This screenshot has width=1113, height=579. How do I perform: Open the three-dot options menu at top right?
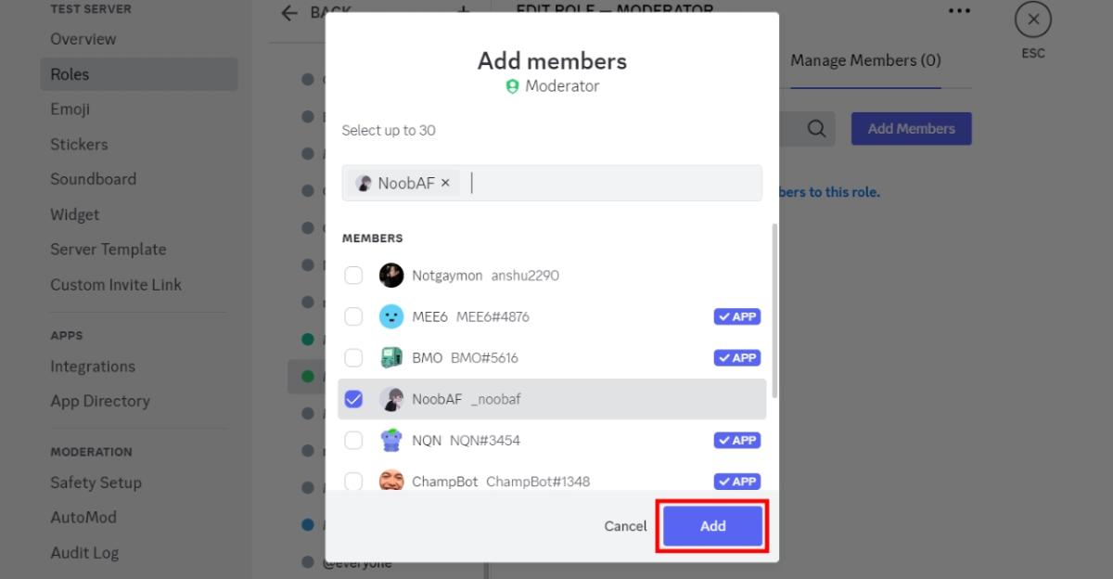958,10
